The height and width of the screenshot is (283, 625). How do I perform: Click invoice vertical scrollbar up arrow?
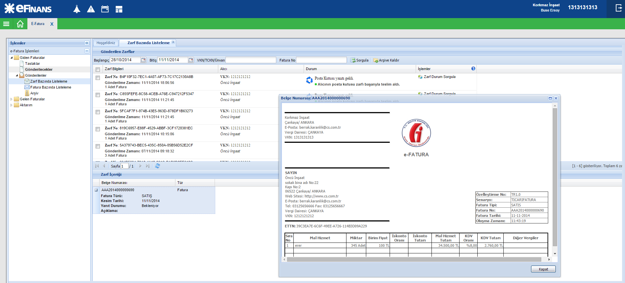click(x=555, y=106)
